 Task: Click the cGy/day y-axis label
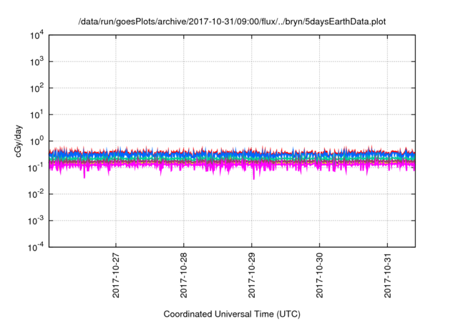click(18, 141)
